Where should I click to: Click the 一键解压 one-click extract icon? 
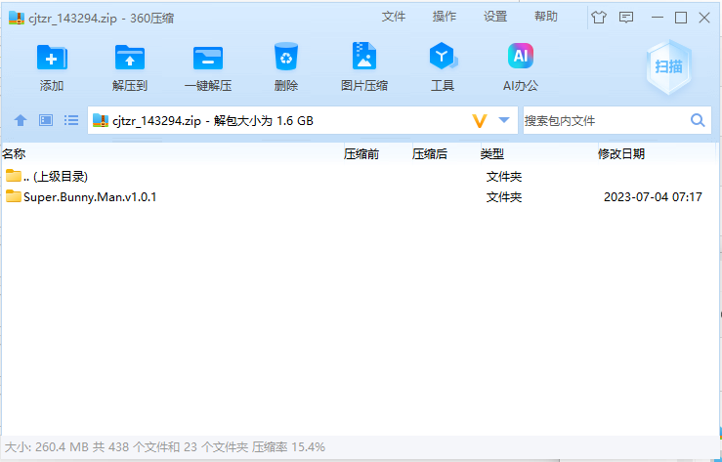pos(208,58)
